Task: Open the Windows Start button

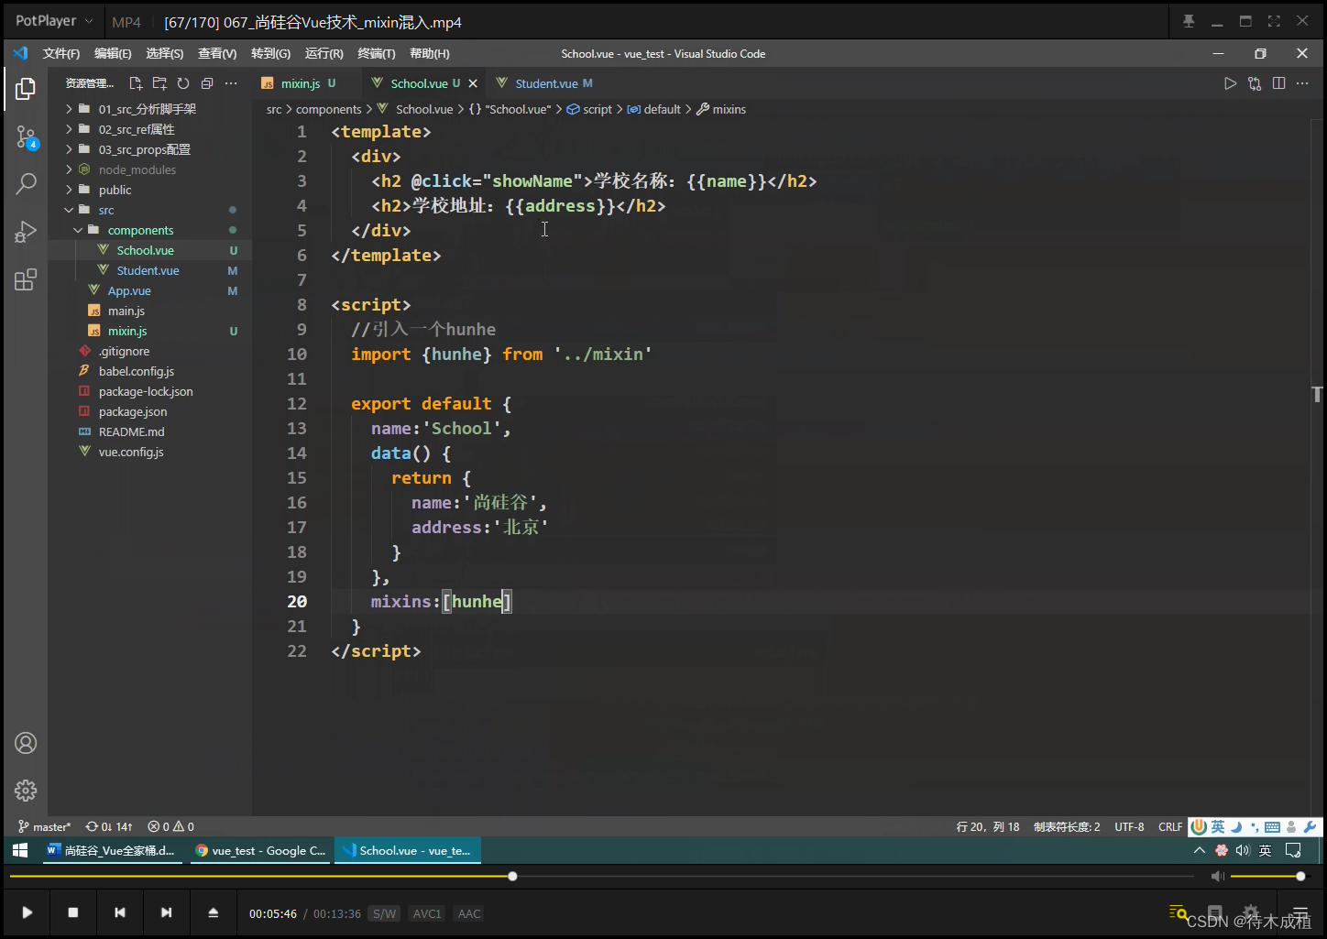Action: pyautogui.click(x=20, y=850)
